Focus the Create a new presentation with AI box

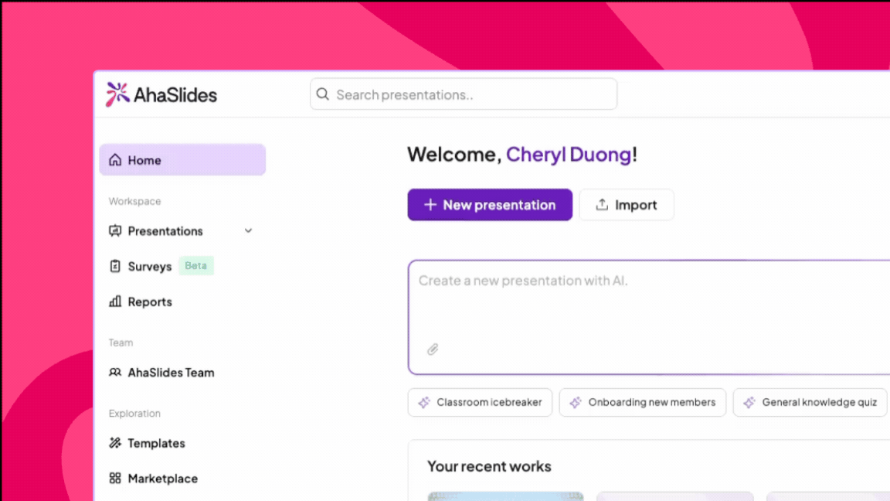tap(648, 317)
